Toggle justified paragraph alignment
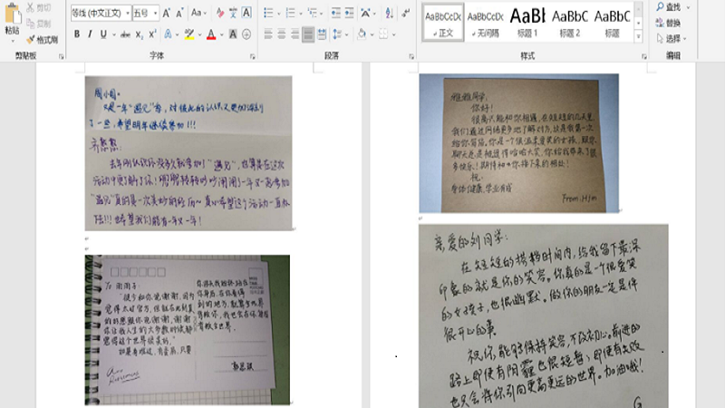 pyautogui.click(x=309, y=34)
